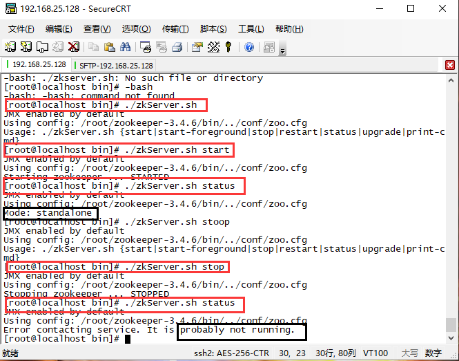Open the 脚本(S) menu
The width and height of the screenshot is (459, 361).
[x=213, y=29]
